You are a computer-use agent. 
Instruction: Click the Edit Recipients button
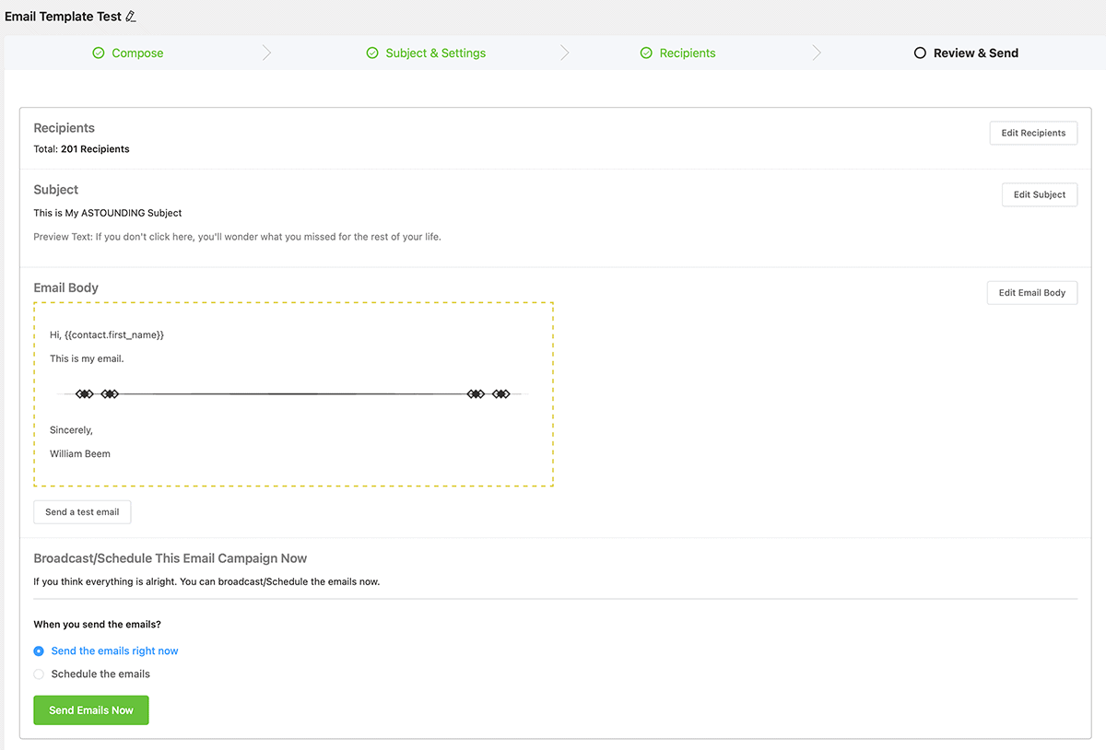coord(1033,133)
